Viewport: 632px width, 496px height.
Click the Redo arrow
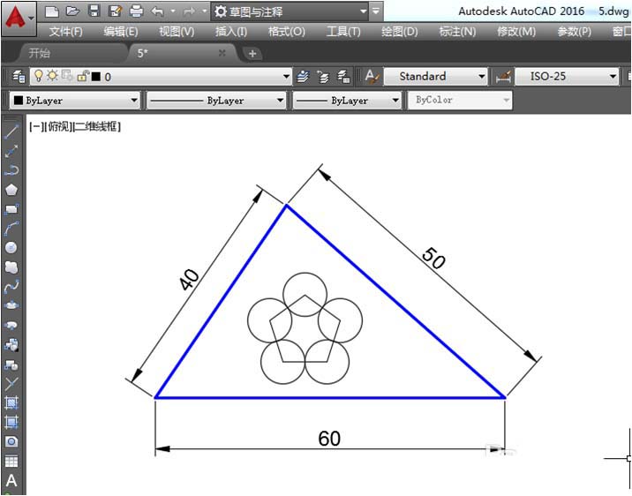(189, 11)
